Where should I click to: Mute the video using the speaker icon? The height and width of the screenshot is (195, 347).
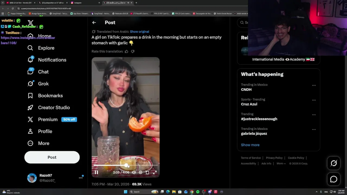(134, 172)
